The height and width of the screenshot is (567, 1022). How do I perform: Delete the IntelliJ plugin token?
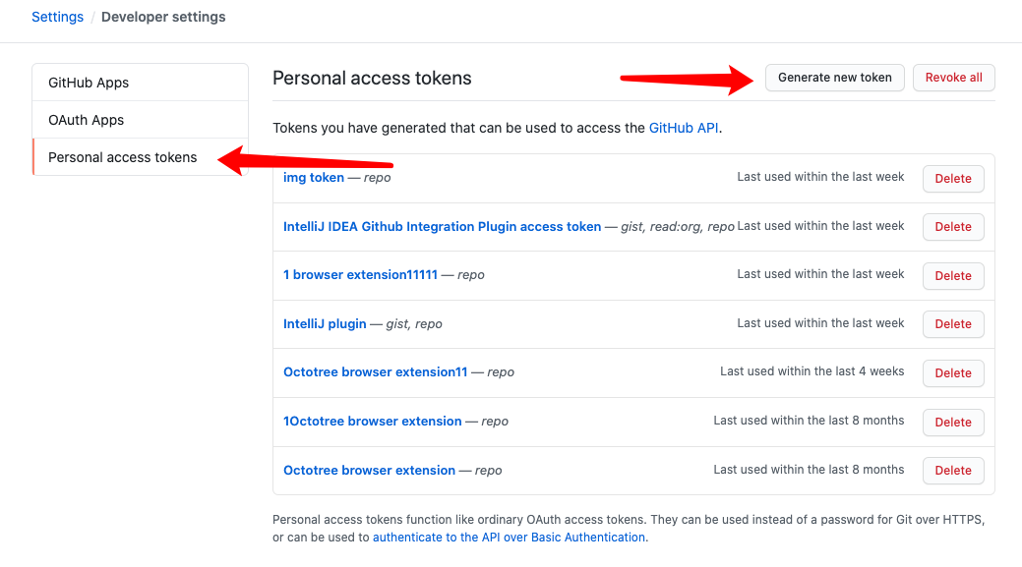coord(952,324)
